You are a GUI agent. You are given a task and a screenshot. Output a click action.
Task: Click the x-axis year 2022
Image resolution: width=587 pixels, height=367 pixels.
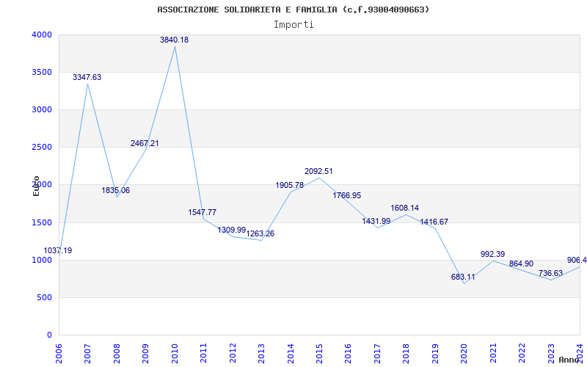tap(522, 354)
